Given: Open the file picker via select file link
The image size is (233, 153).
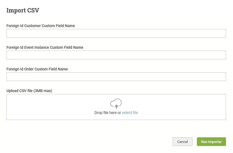Looking at the screenshot, I should point(130,113).
